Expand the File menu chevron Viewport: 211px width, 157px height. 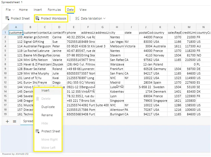point(14,10)
